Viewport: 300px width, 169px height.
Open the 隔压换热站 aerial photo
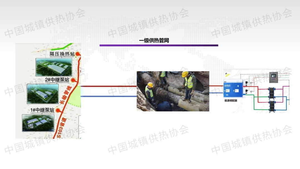(x=54, y=67)
